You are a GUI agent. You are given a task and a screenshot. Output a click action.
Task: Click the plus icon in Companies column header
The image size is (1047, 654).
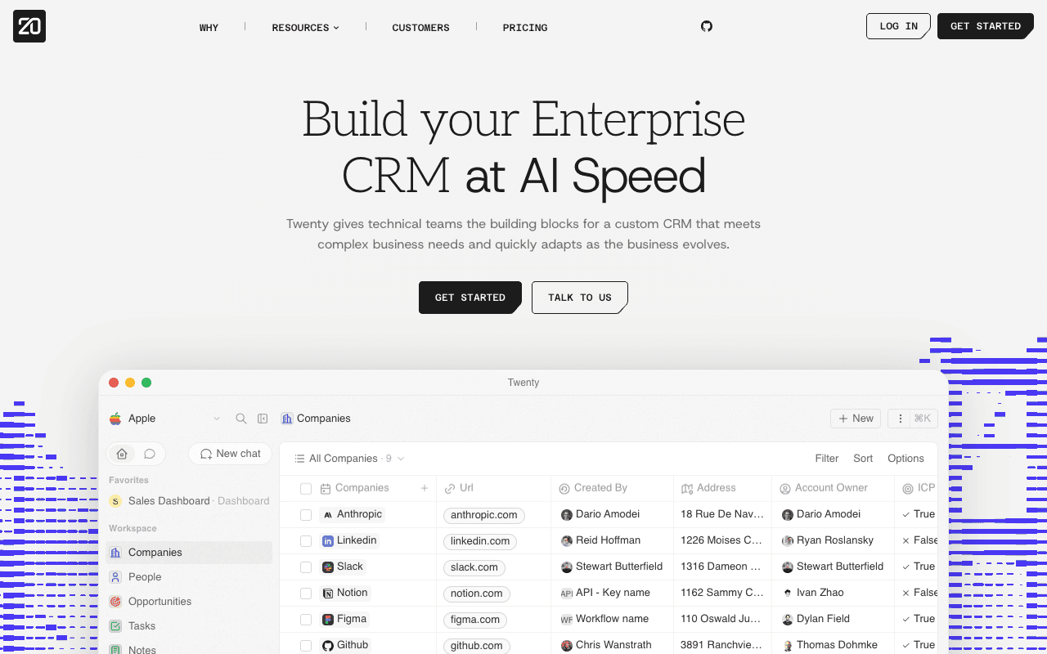(425, 488)
